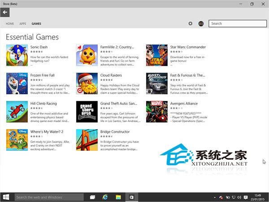This screenshot has height=202, width=269.
Task: Open the volume speaker tray icon
Action: (x=239, y=198)
